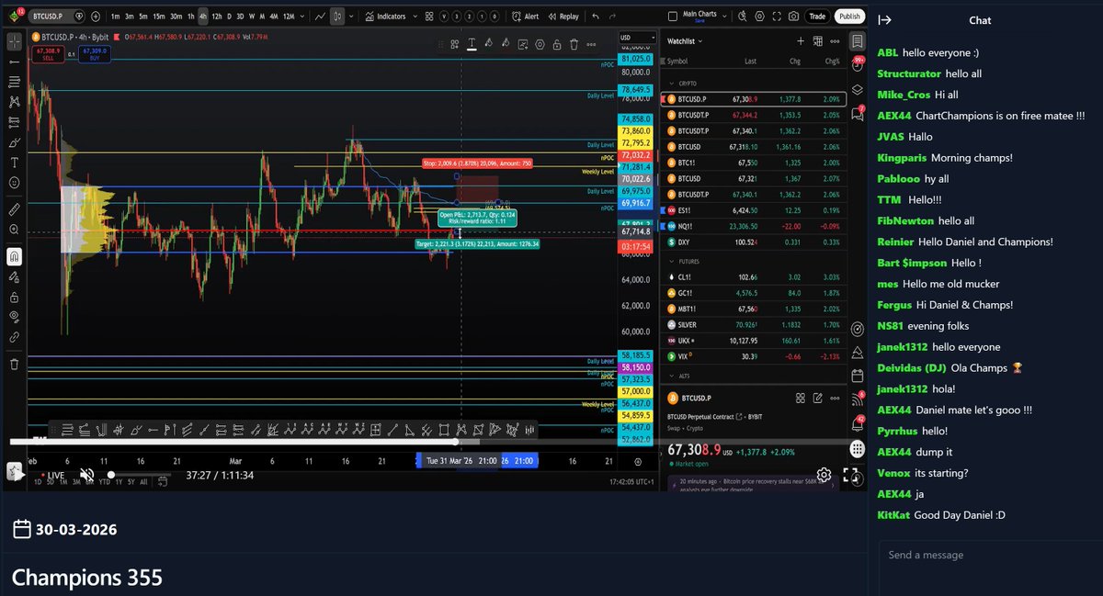Unmute the video player sound
The image size is (1103, 596).
[x=86, y=475]
